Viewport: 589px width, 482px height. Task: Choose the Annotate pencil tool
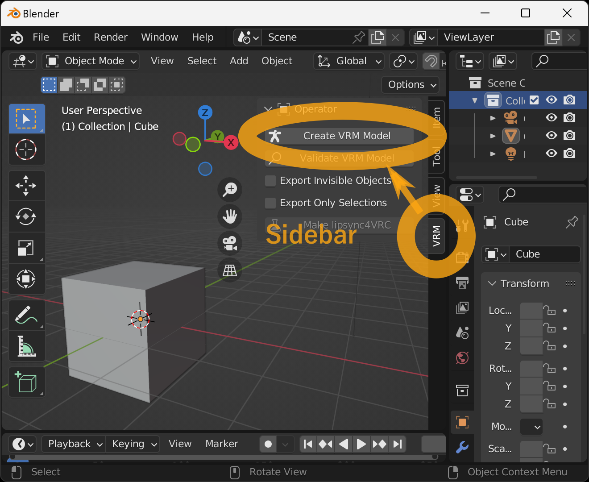[26, 315]
